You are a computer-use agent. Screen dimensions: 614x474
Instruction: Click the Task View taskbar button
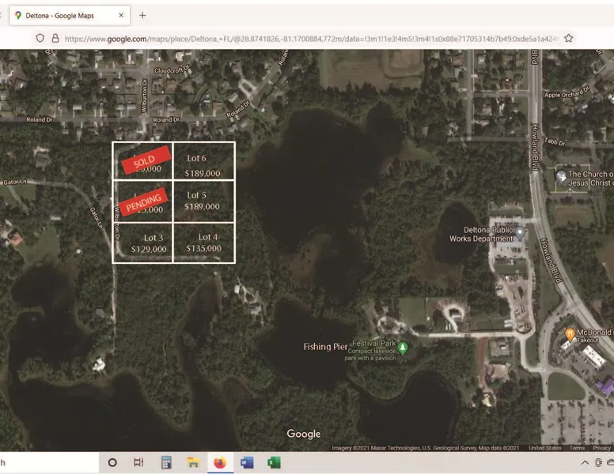[138, 462]
